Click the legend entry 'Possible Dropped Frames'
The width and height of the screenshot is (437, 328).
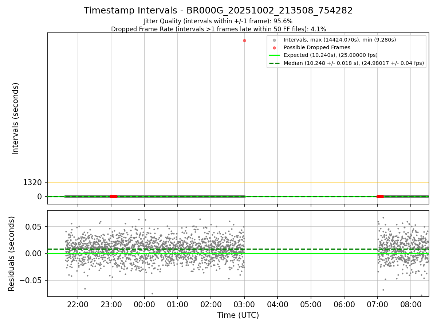[x=317, y=47]
